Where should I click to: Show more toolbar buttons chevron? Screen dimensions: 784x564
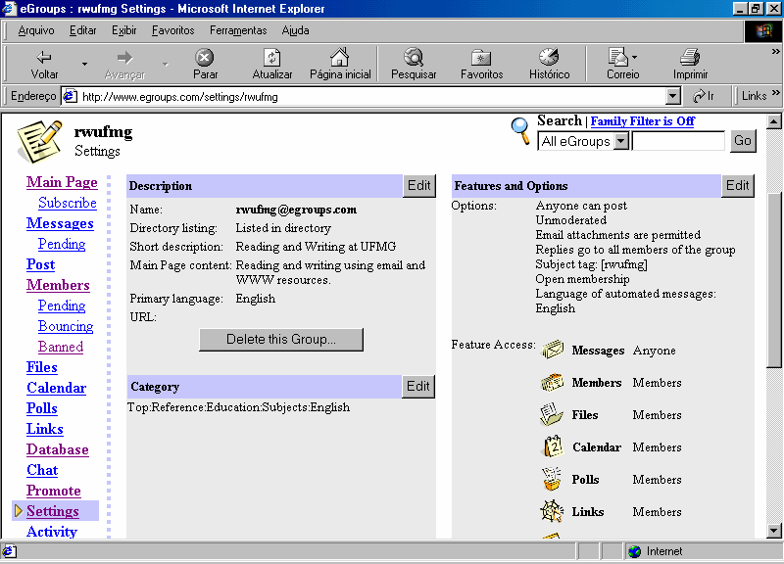tap(775, 52)
